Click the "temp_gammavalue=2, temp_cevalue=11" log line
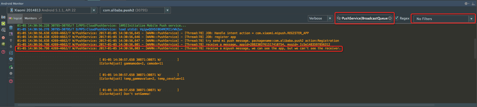 [142, 79]
